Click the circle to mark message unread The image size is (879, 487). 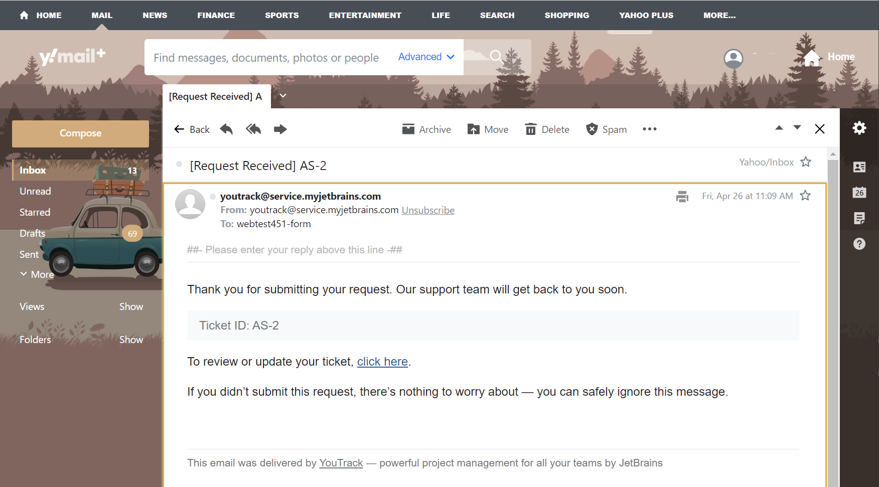(x=179, y=165)
